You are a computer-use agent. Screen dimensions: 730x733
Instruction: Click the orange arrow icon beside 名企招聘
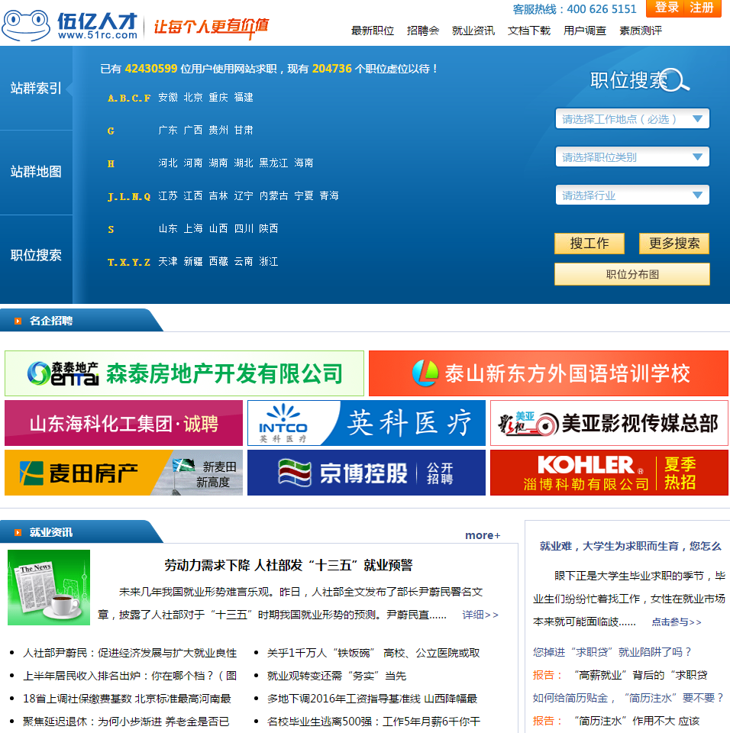coord(18,321)
